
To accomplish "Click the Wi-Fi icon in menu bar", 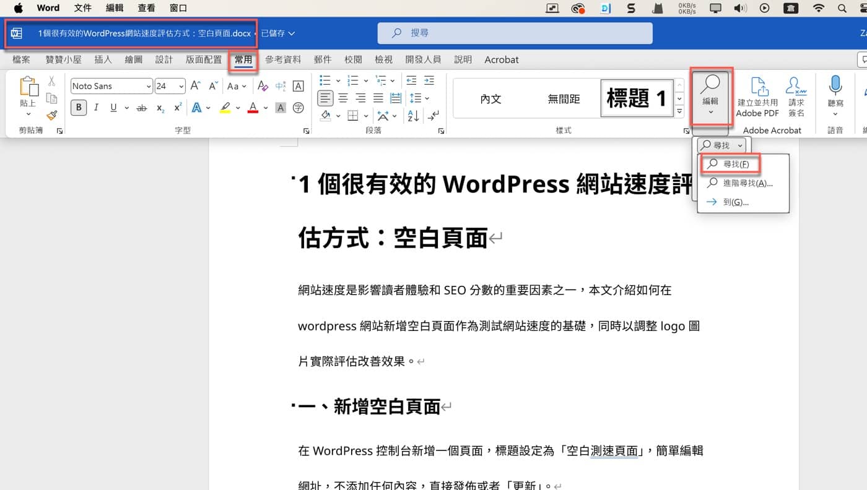I will point(819,8).
